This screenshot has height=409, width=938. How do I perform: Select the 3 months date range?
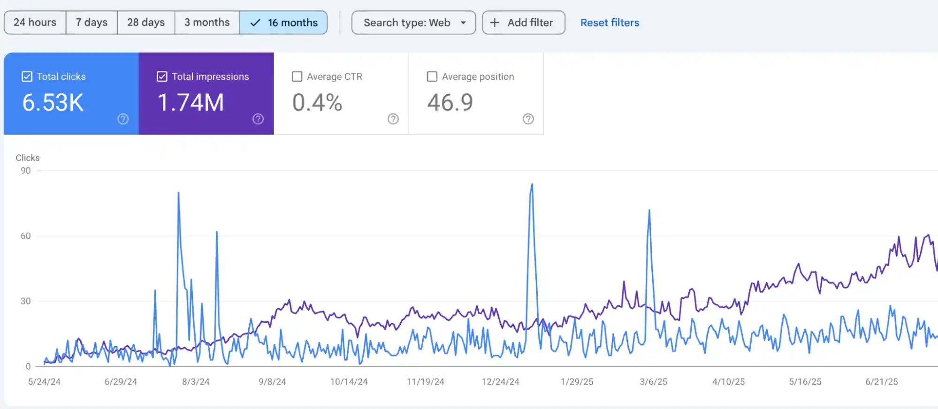click(x=207, y=23)
